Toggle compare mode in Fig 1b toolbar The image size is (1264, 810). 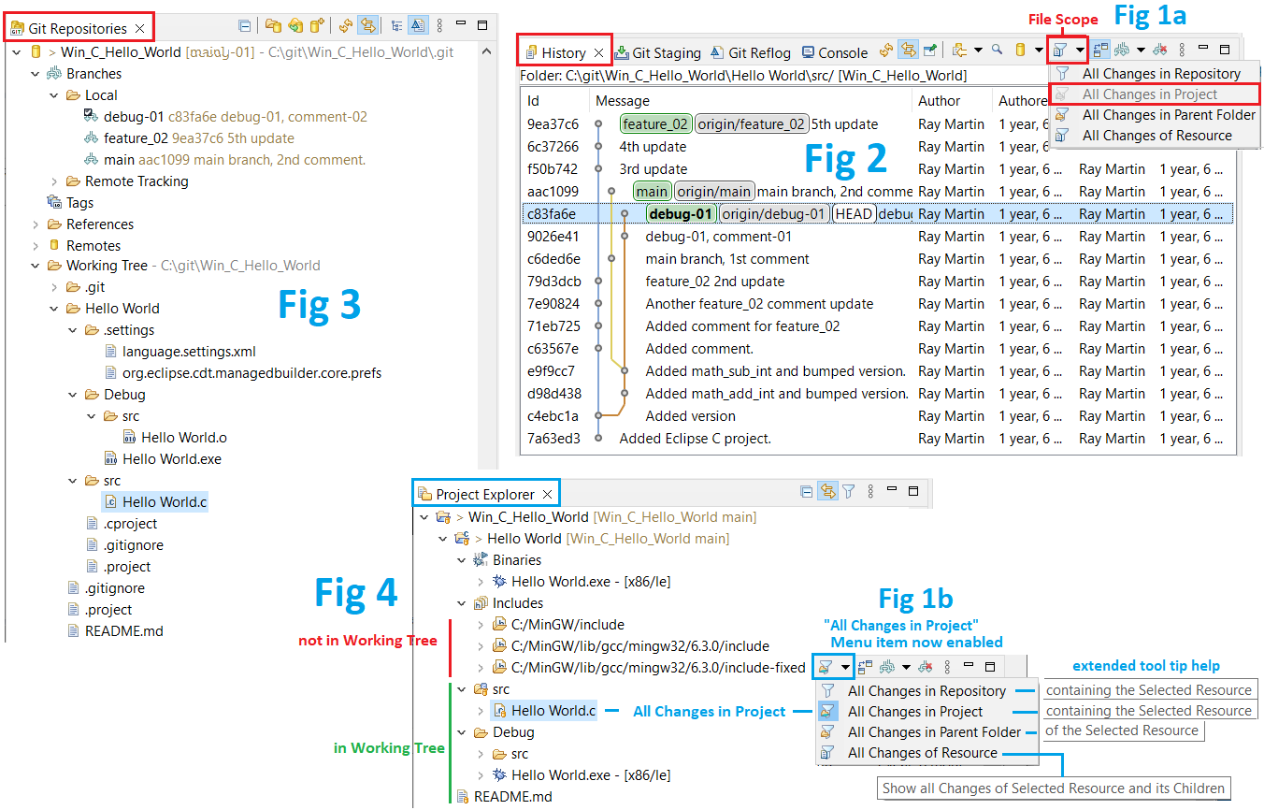click(x=865, y=667)
